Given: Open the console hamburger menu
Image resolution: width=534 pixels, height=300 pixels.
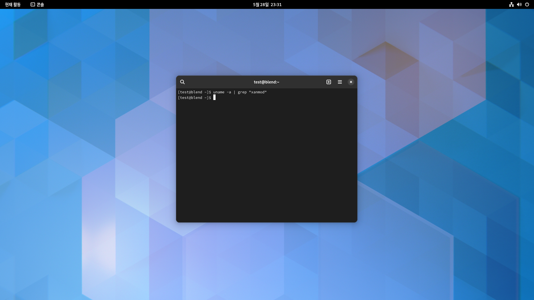Looking at the screenshot, I should (x=340, y=82).
